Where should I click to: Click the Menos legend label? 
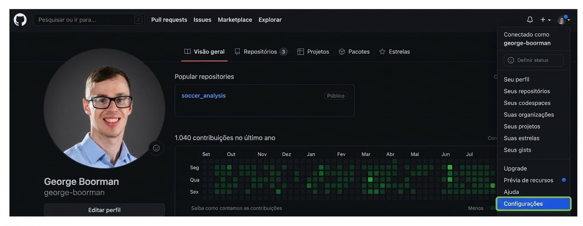click(476, 208)
